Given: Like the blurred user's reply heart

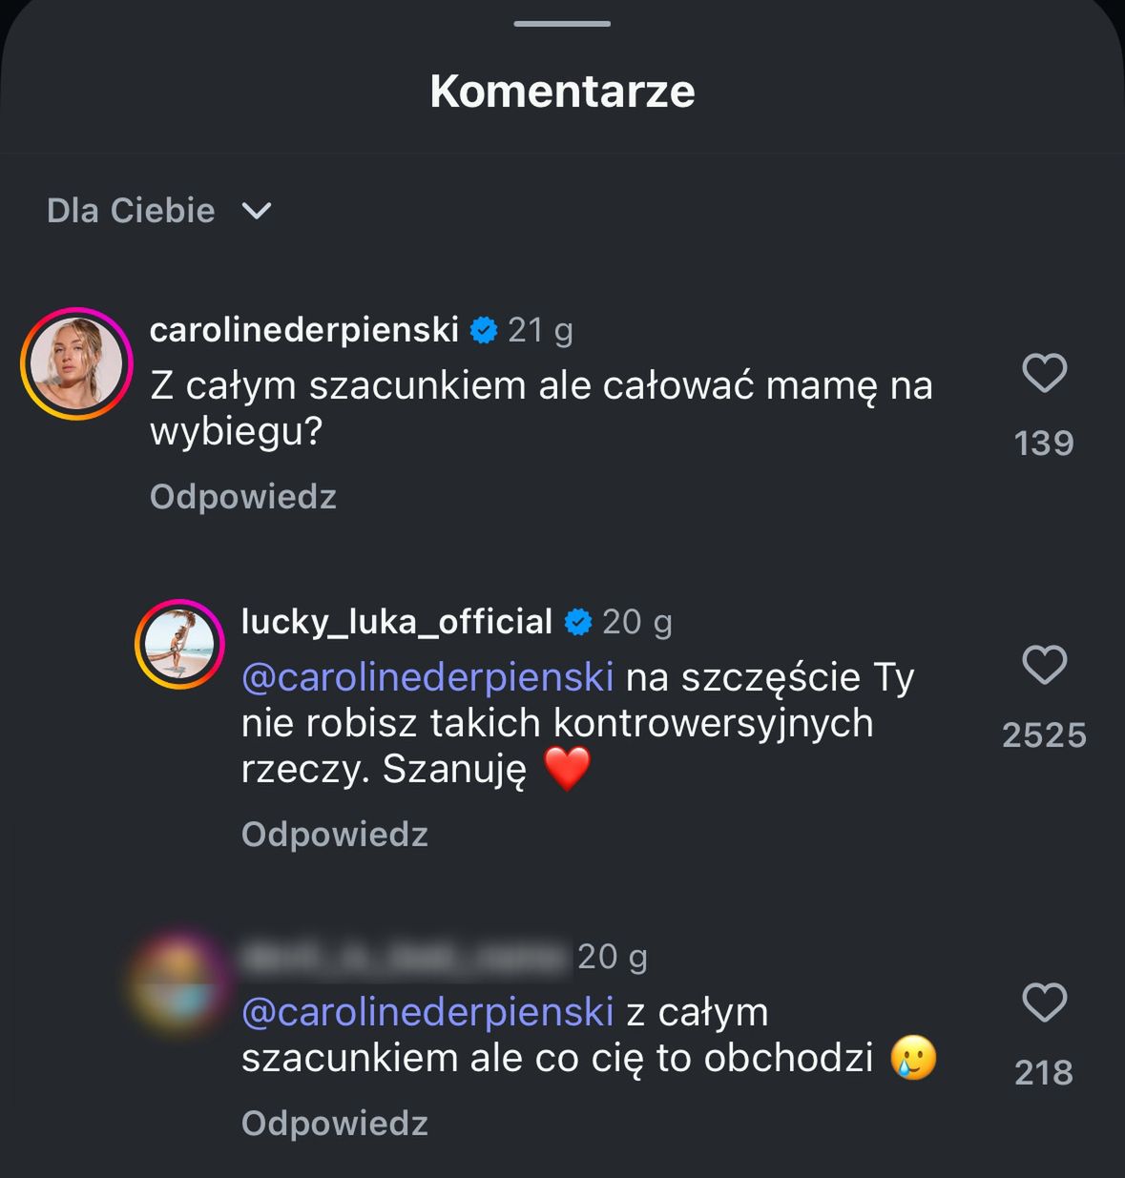Looking at the screenshot, I should [x=1044, y=1002].
